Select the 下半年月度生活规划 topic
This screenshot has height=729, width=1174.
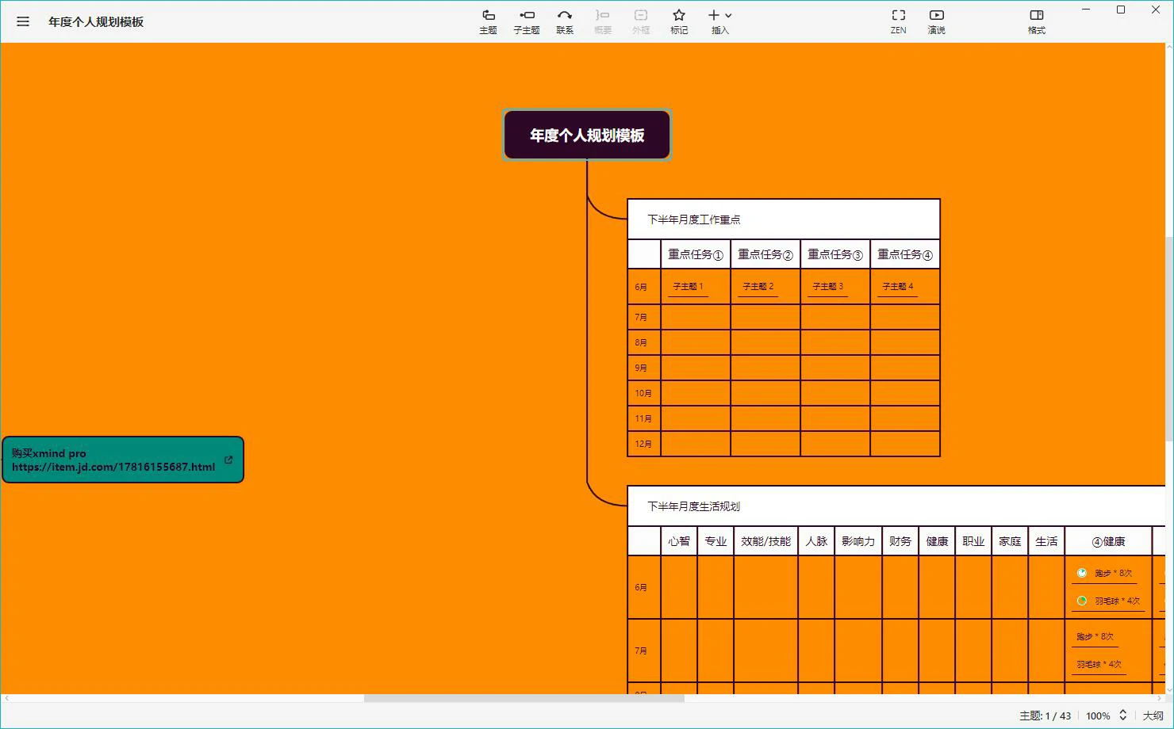(896, 506)
